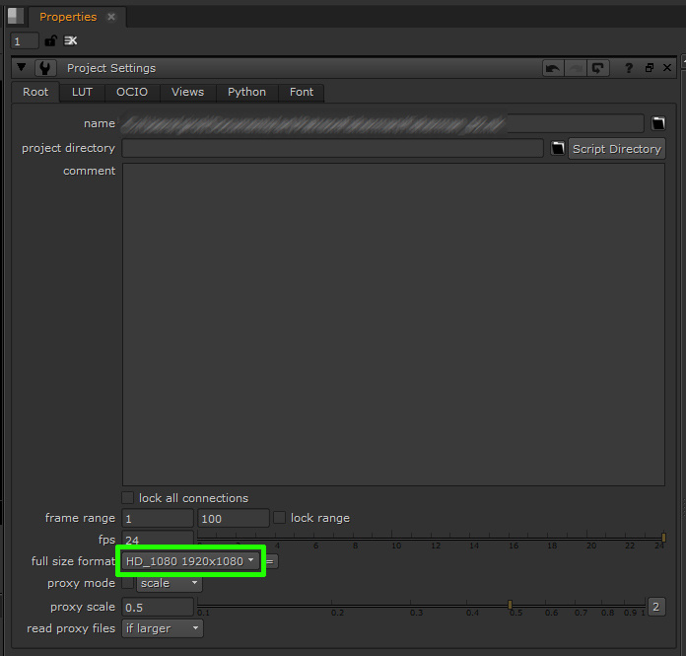The height and width of the screenshot is (656, 686).
Task: Click the Script Directory button
Action: pos(616,149)
